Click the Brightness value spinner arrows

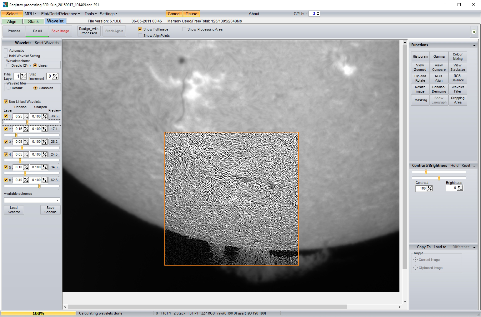[x=460, y=188]
